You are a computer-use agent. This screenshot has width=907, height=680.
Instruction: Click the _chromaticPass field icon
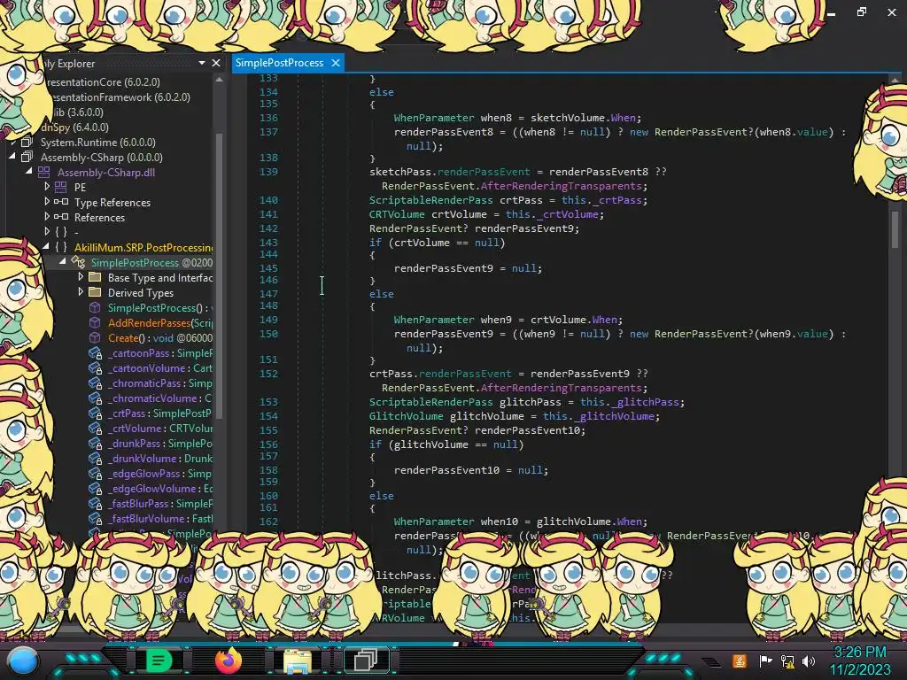95,383
